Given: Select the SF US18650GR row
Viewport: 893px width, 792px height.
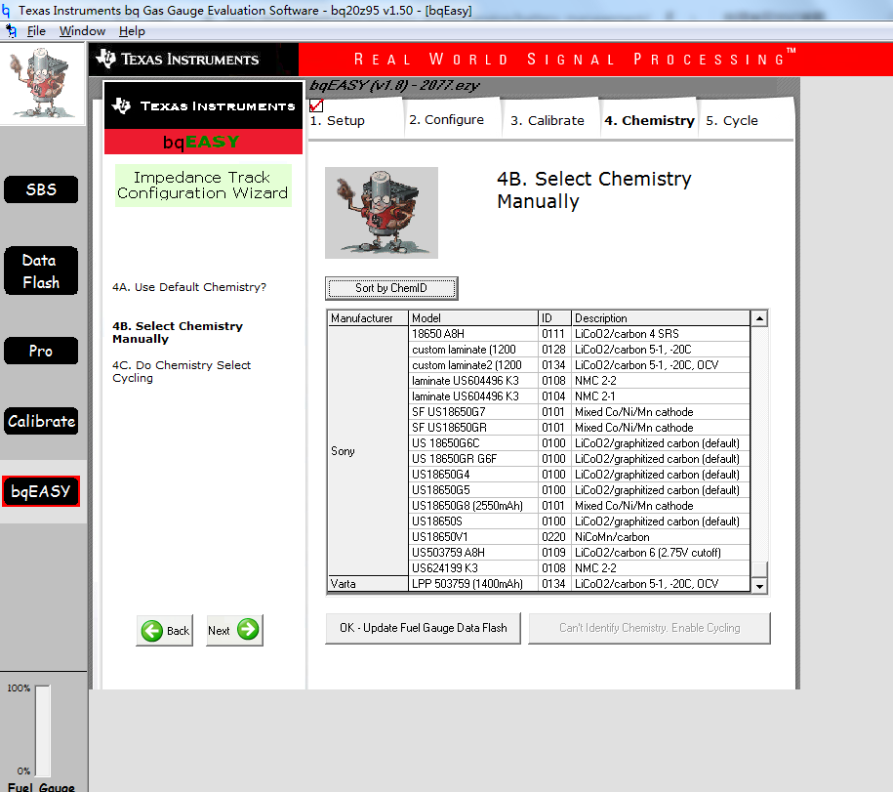Looking at the screenshot, I should pos(579,428).
